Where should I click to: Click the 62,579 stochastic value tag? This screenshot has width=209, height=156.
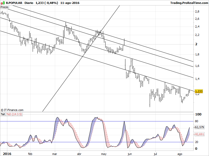[200, 127]
